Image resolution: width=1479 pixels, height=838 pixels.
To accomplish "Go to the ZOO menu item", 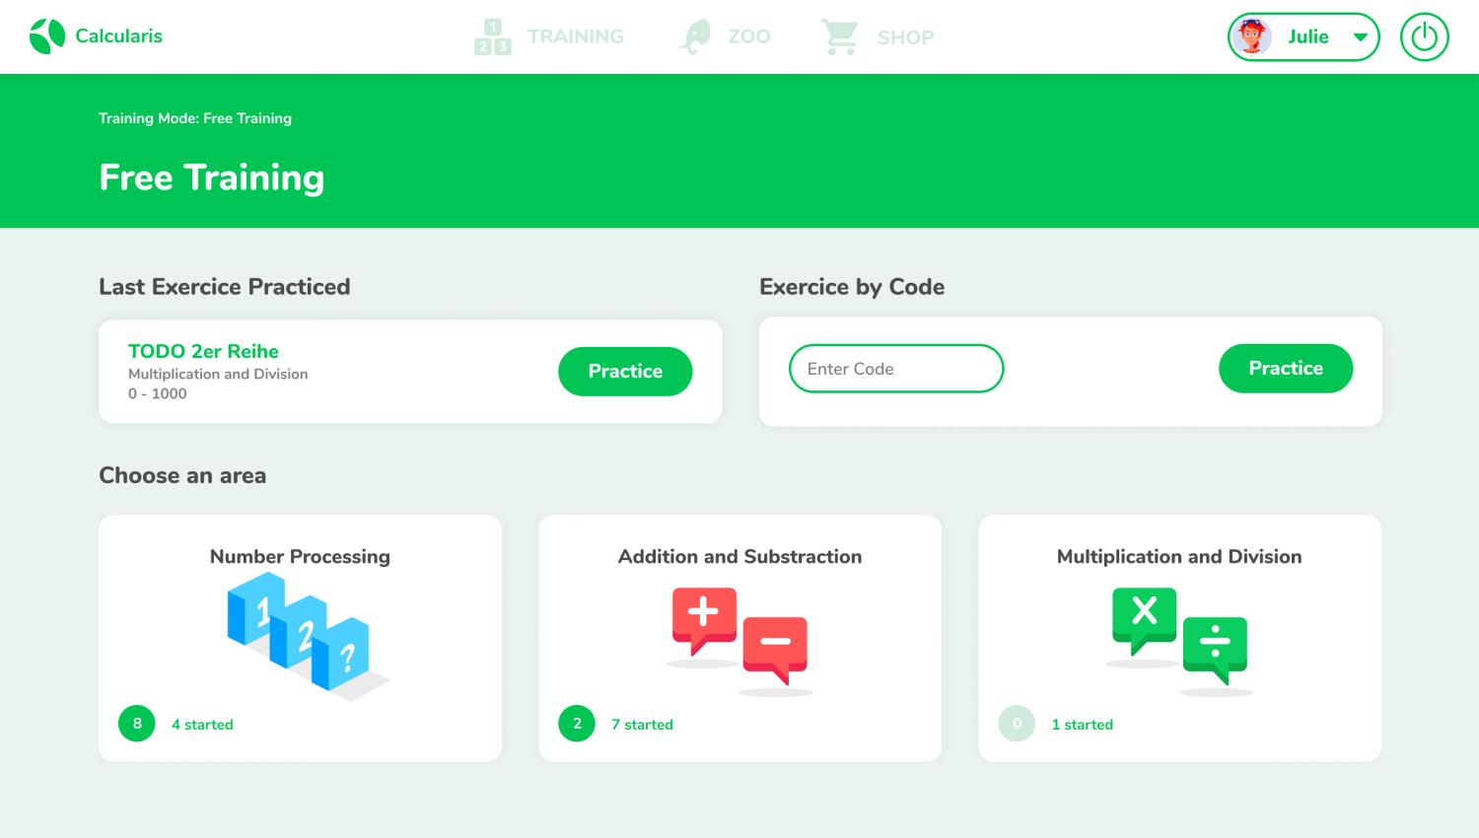I will click(x=749, y=36).
